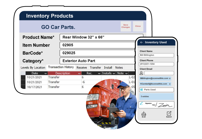
Task: Submit the Inventory Used form
Action: tap(169, 114)
